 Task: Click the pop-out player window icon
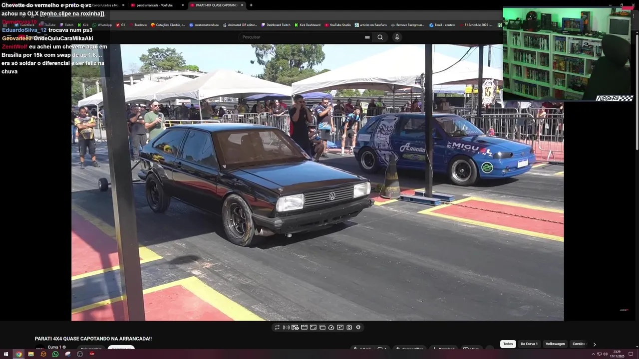click(x=322, y=328)
